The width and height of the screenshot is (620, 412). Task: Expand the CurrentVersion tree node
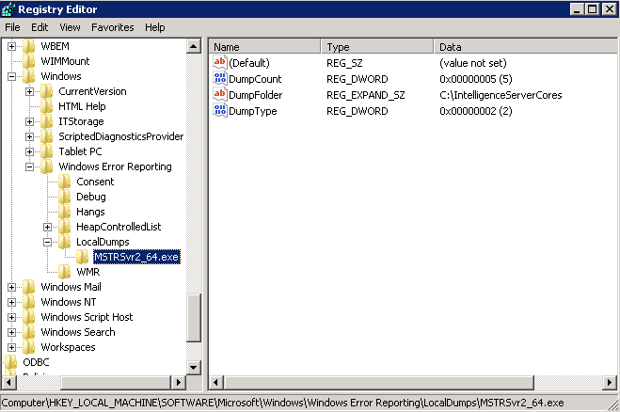click(30, 91)
